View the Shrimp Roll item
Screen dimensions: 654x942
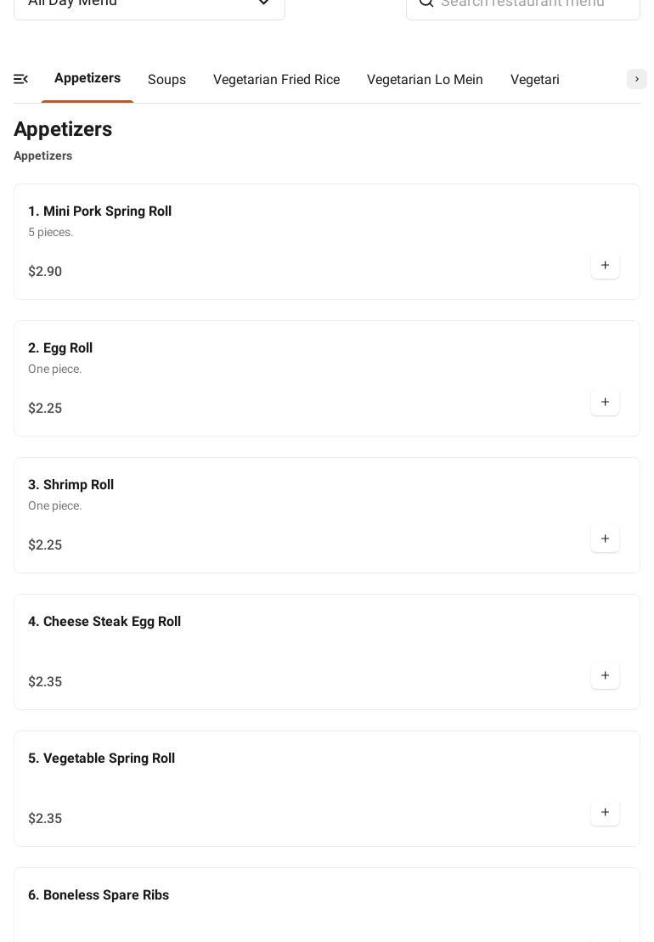pyautogui.click(x=70, y=485)
